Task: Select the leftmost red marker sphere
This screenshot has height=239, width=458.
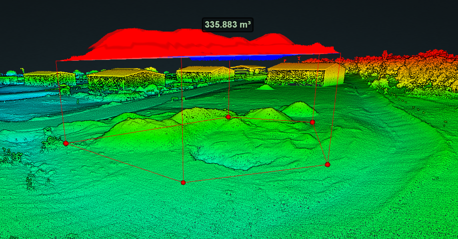Action: (x=65, y=143)
